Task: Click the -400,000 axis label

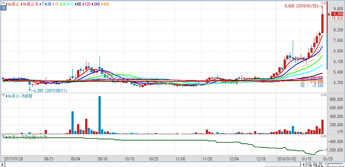Action: 335,142
